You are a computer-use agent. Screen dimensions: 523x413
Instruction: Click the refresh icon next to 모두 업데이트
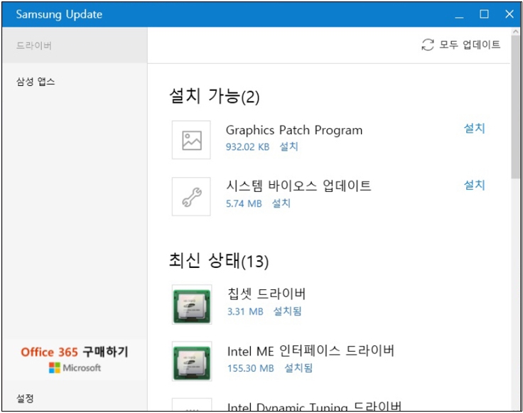point(428,45)
